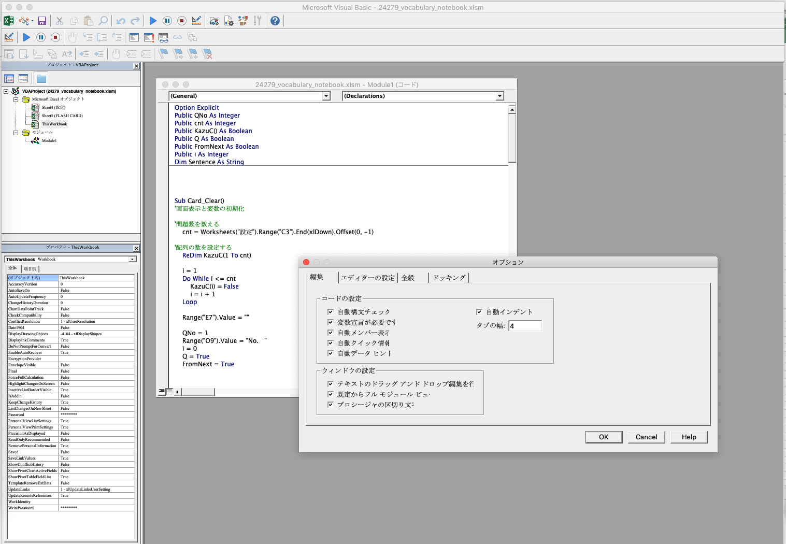Open the (General) object dropdown
This screenshot has height=544, width=786.
326,96
